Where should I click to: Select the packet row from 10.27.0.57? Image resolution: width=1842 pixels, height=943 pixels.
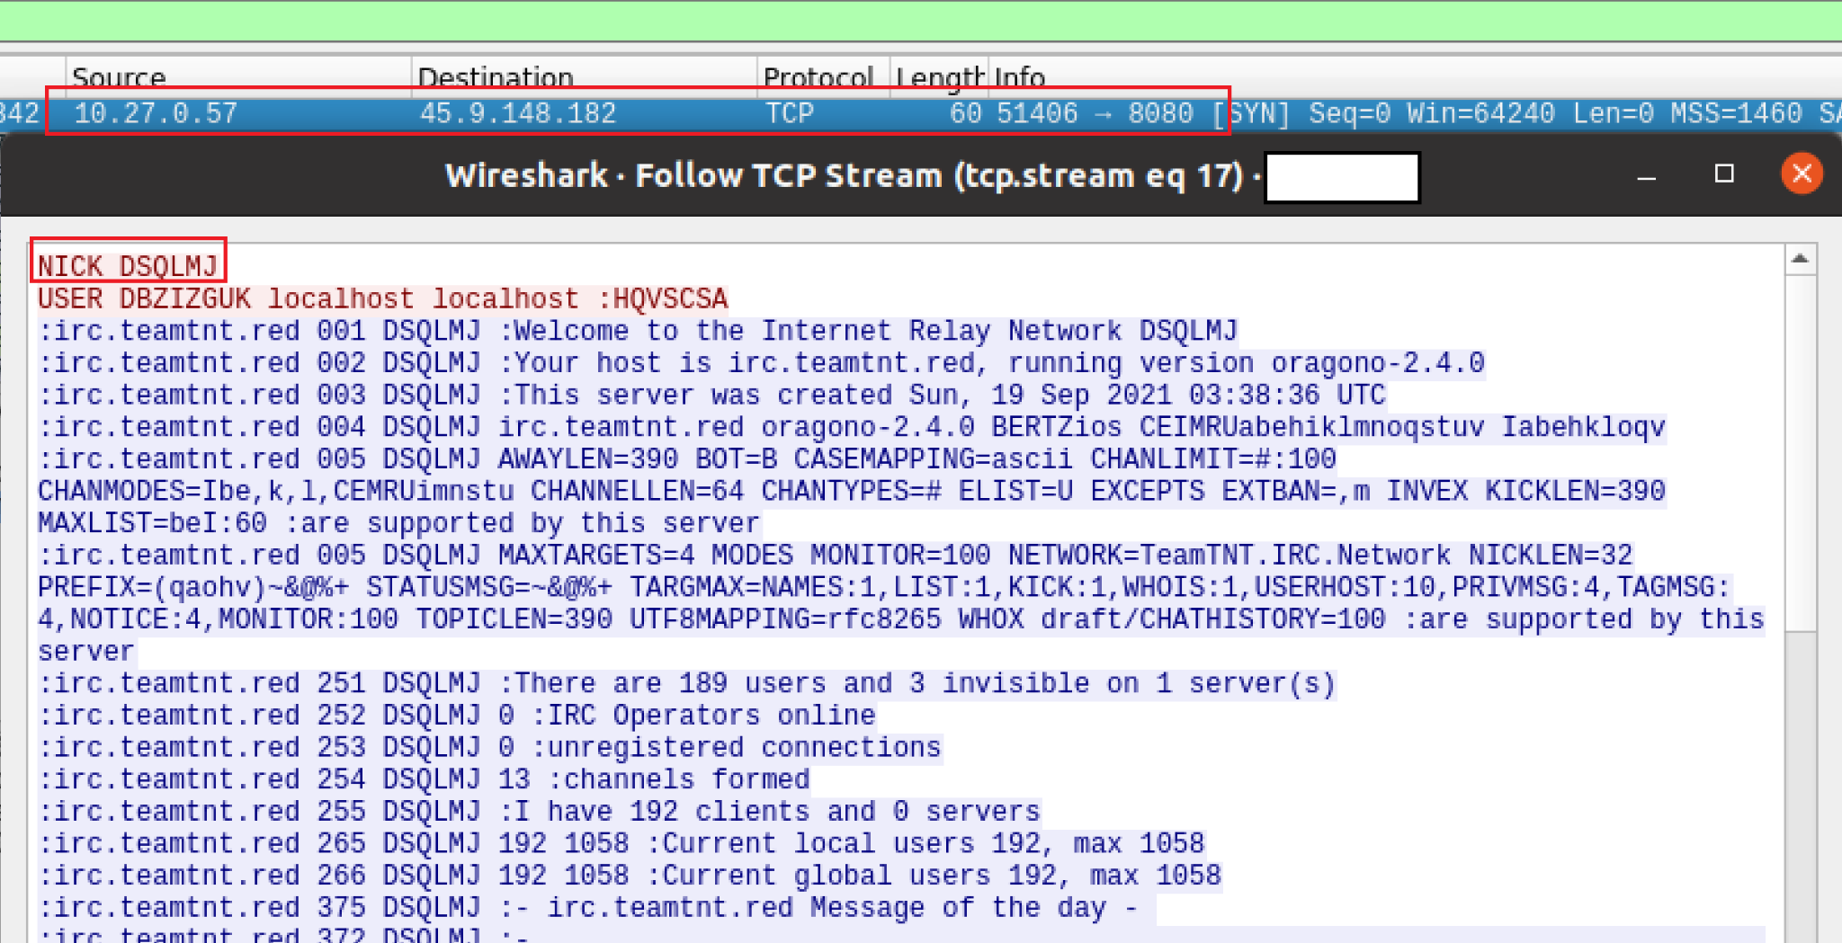coord(921,113)
